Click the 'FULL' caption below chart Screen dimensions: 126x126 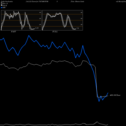click(55, 32)
